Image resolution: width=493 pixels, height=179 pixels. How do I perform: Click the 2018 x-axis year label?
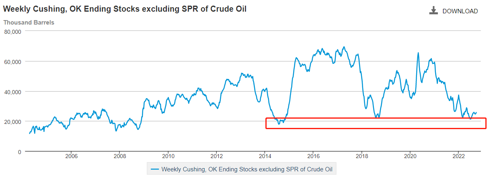(362, 156)
